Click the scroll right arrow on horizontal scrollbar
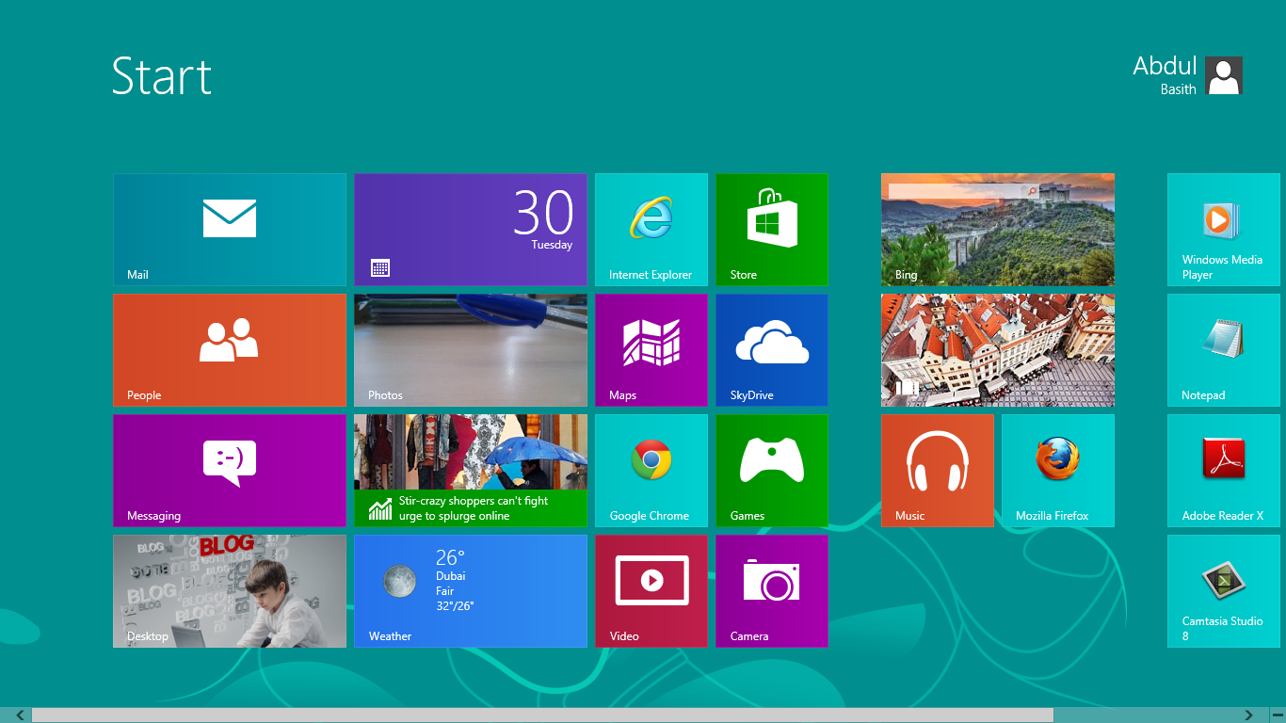This screenshot has width=1286, height=723. 1249,715
